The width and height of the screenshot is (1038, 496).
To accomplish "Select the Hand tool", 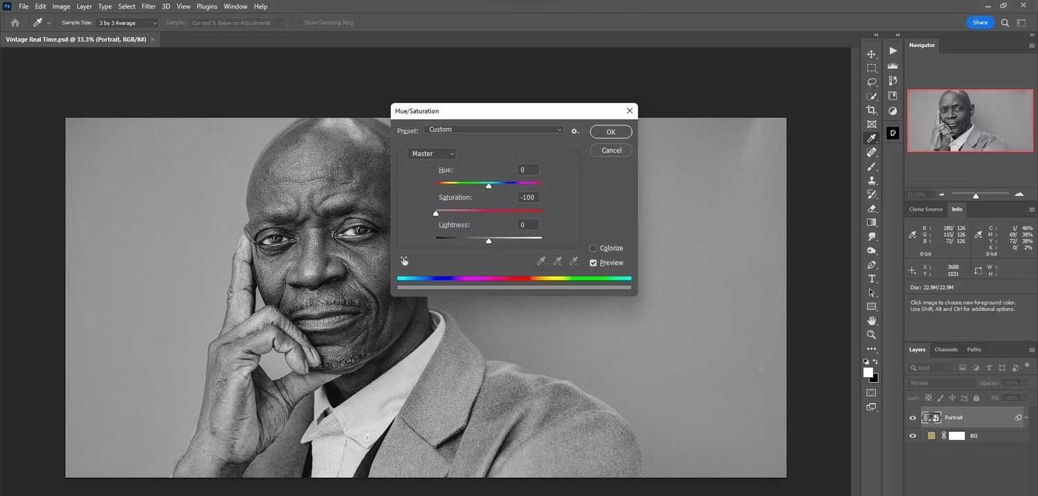I will pyautogui.click(x=872, y=321).
